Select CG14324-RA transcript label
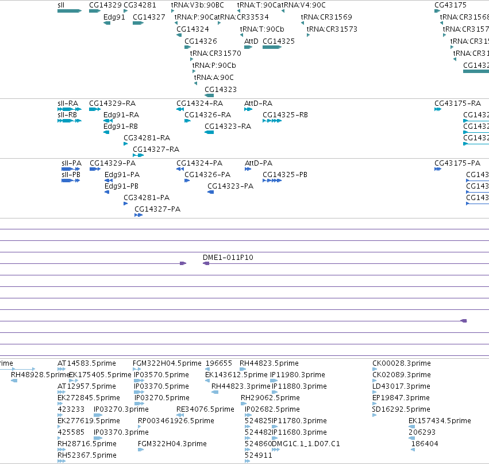Viewport: 489px width, 464px height. pos(199,103)
